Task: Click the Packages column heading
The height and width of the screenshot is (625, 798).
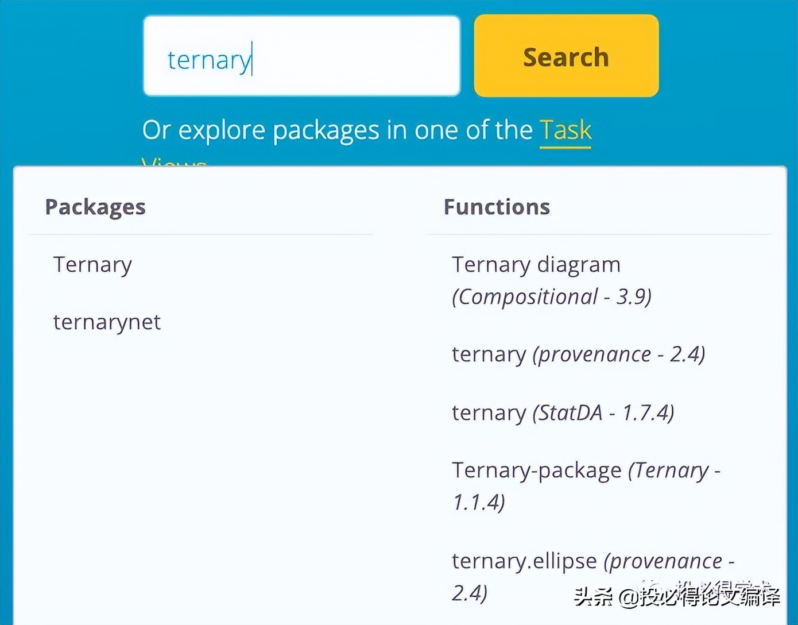Action: click(x=95, y=207)
